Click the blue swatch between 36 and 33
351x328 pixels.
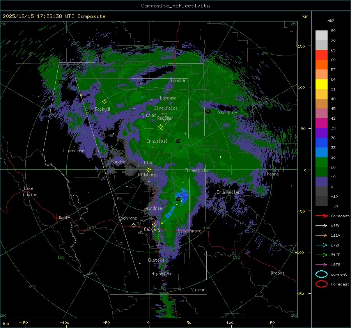[321, 142]
